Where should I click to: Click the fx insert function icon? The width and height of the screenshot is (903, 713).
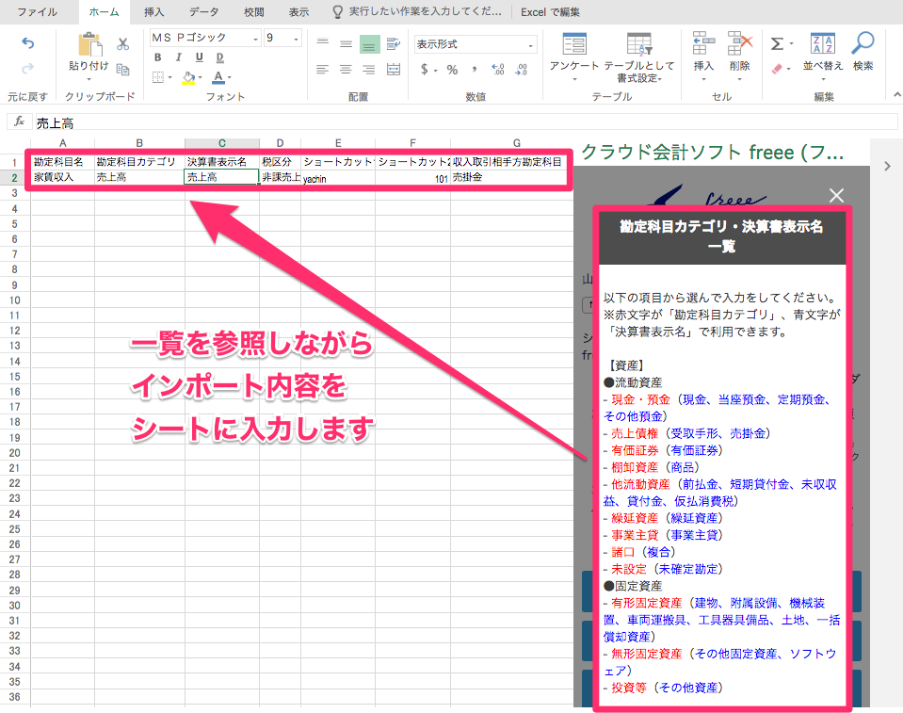19,122
